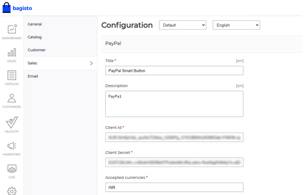Click the Accepted currencies input field
Screen dimensions: 308x195
click(174, 187)
